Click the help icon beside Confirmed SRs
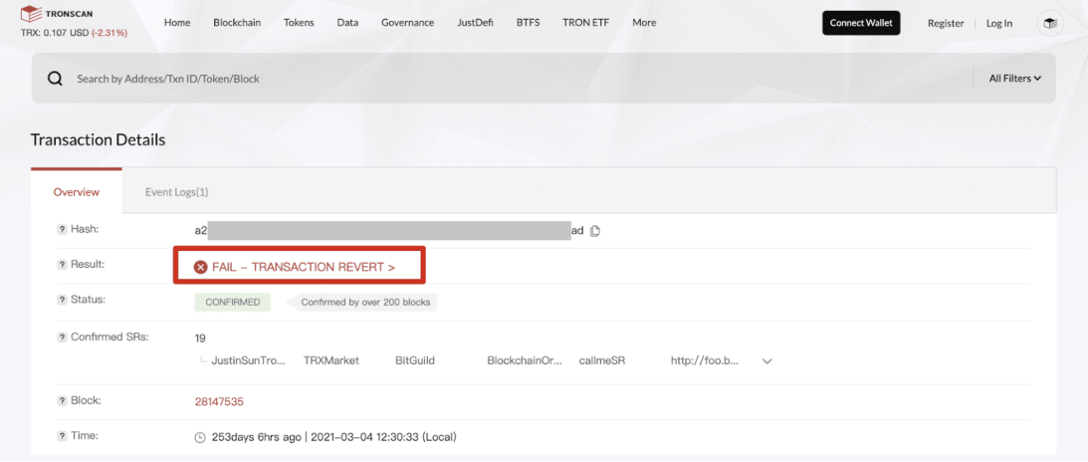 pos(62,338)
